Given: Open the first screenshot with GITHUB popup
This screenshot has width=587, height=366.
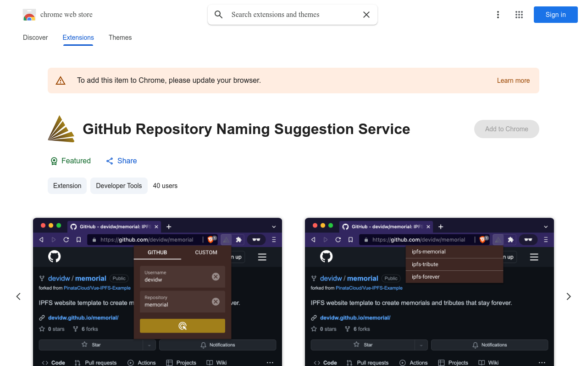Looking at the screenshot, I should pos(157,292).
